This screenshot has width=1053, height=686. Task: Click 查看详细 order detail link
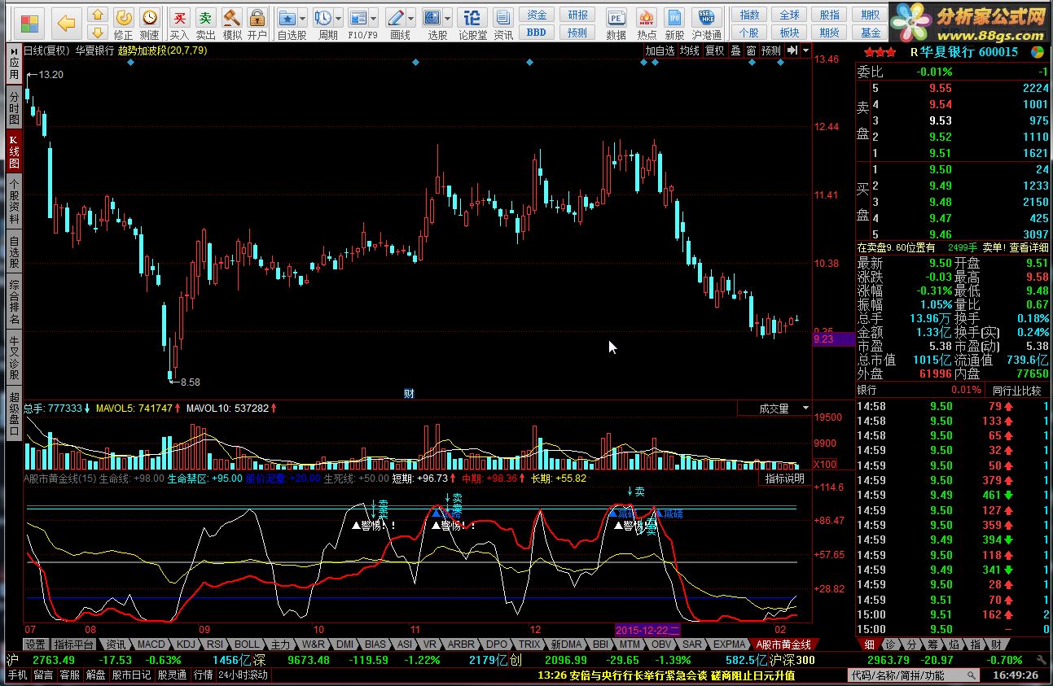[x=1029, y=247]
